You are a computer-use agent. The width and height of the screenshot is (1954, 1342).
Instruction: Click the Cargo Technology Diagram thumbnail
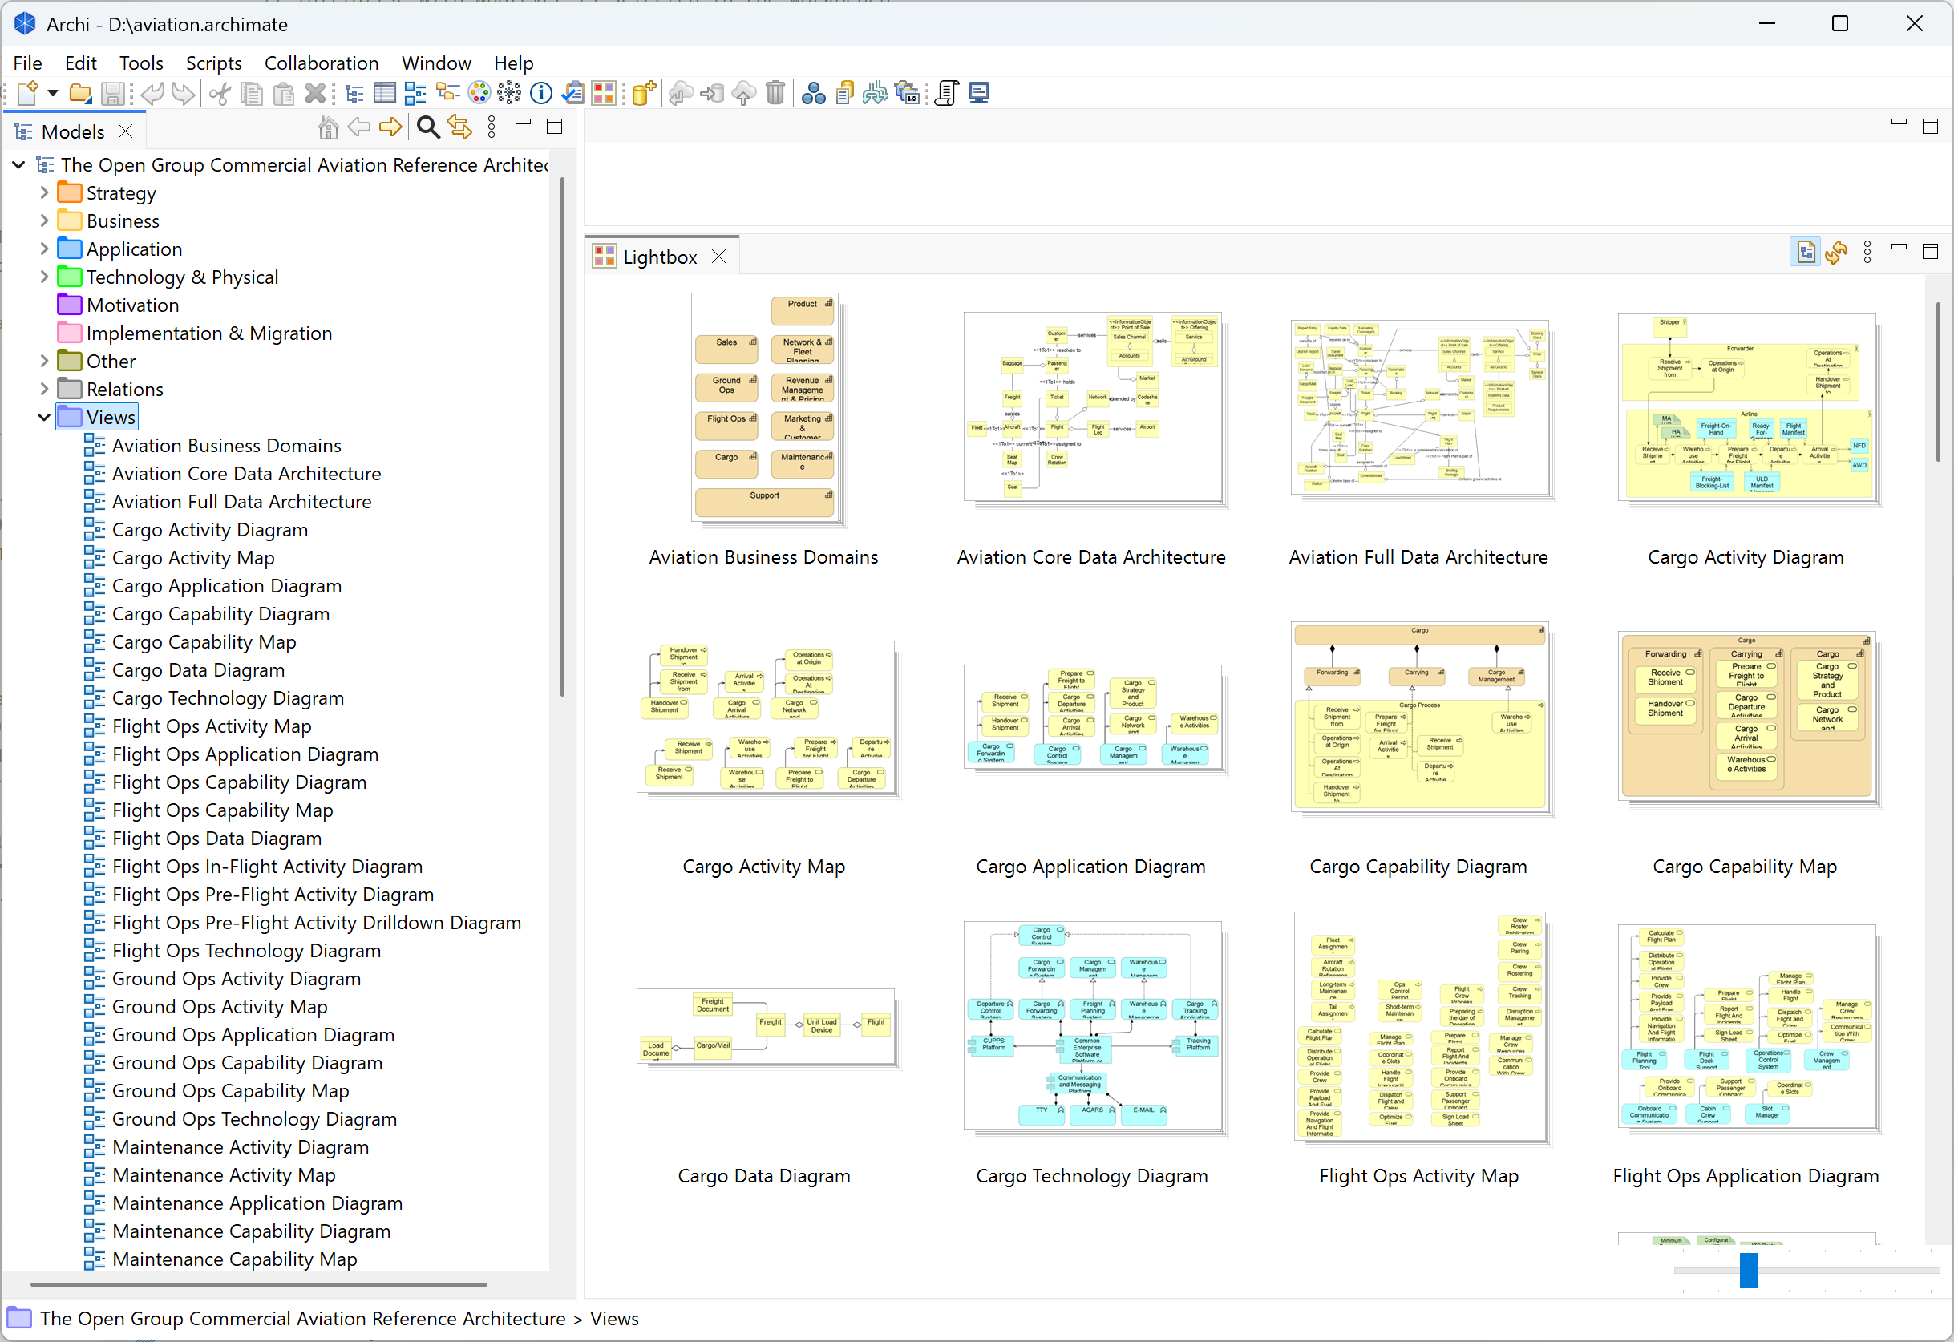(1091, 1026)
